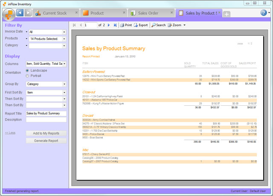The width and height of the screenshot is (273, 196).
Task: Go forward with the right arrow button
Action: (x=28, y=13)
